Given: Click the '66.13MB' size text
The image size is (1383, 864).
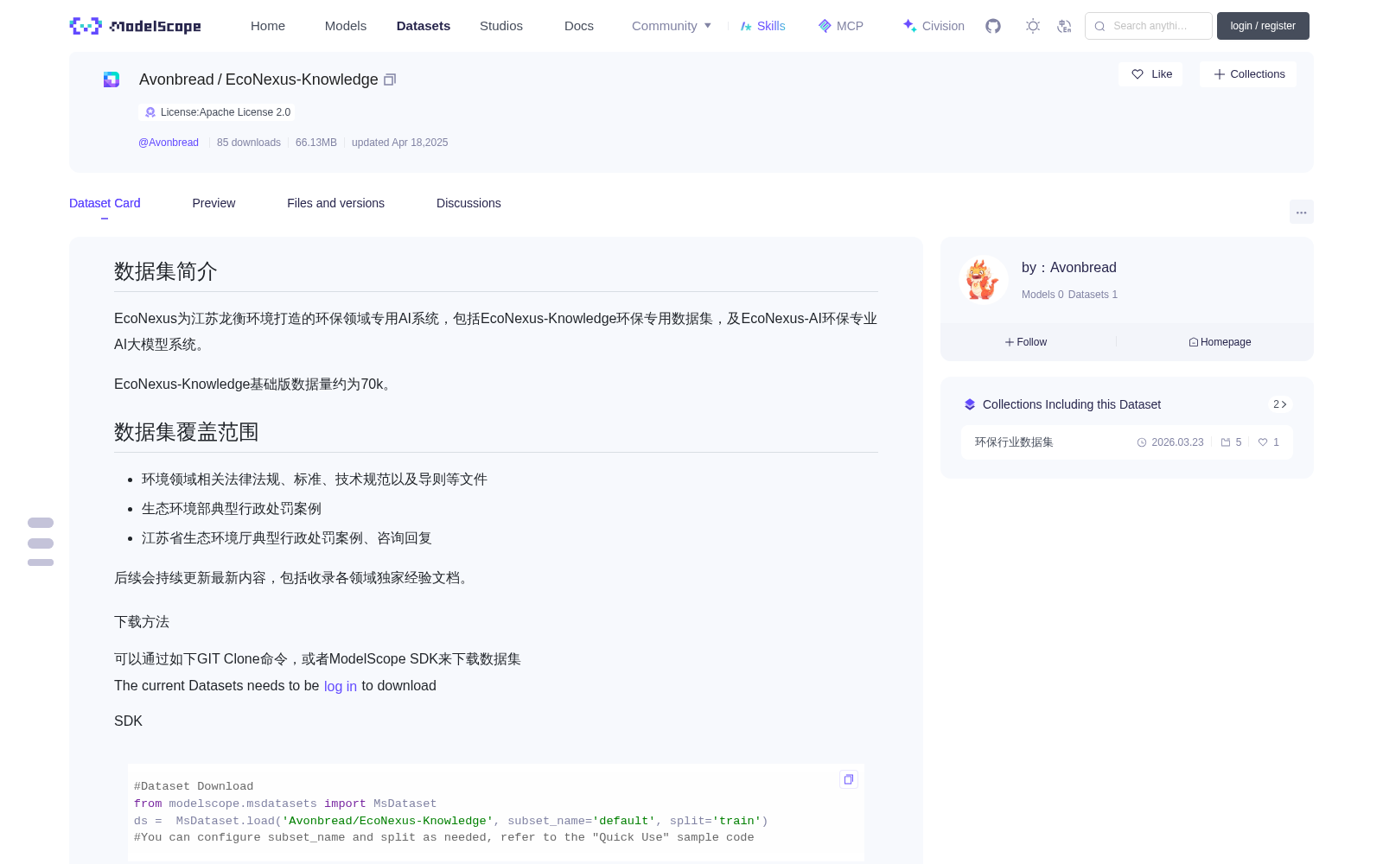Looking at the screenshot, I should (x=316, y=143).
